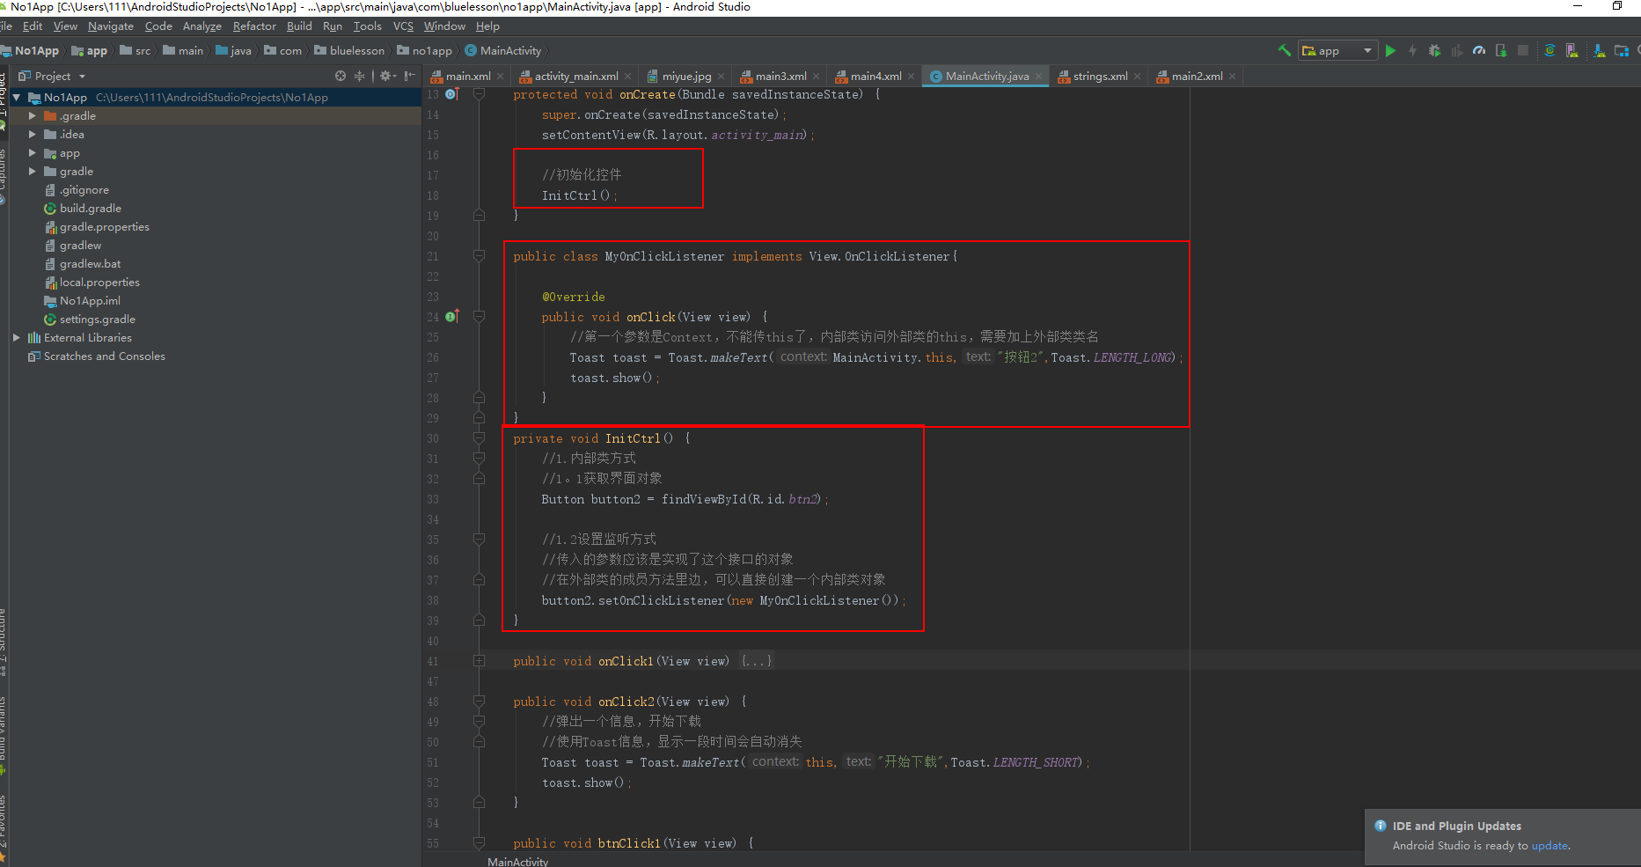Open the AVD Manager icon

tap(1571, 50)
